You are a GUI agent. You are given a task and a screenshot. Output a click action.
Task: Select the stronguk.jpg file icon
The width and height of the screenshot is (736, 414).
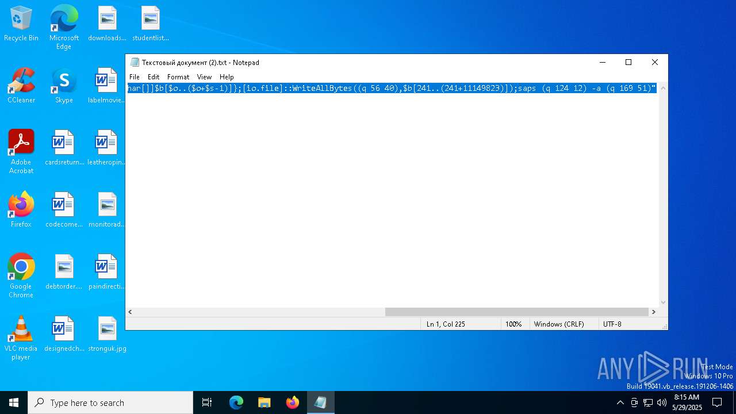point(107,335)
